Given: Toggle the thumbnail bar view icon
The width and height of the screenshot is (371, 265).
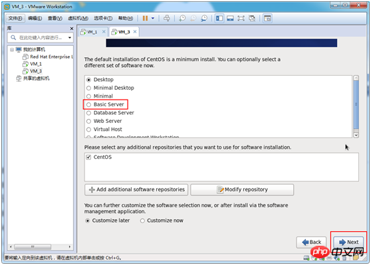Looking at the screenshot, I should [x=230, y=18].
